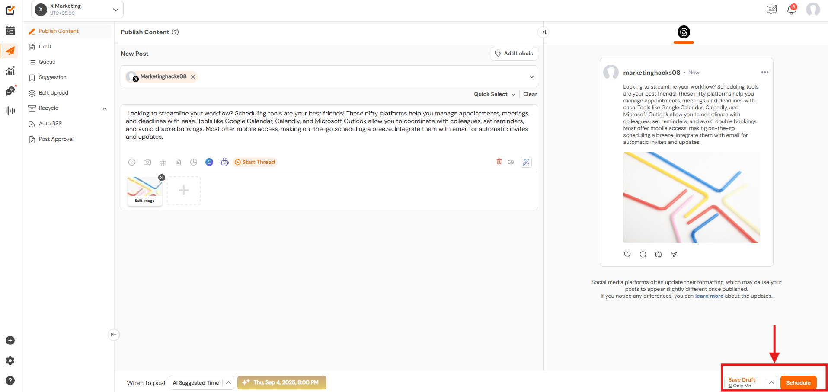Image resolution: width=828 pixels, height=392 pixels.
Task: Expand the X Marketing workspace dropdown
Action: [115, 10]
